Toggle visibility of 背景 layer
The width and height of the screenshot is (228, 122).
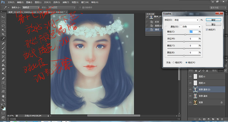click(x=190, y=102)
